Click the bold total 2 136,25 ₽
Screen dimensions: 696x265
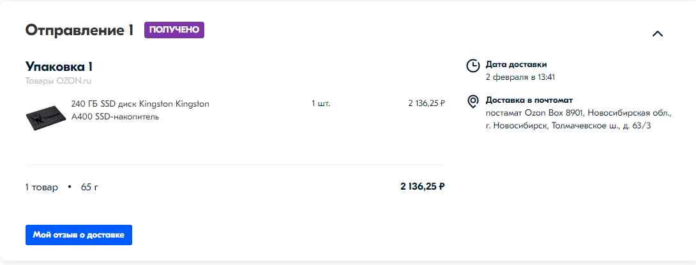pos(422,186)
